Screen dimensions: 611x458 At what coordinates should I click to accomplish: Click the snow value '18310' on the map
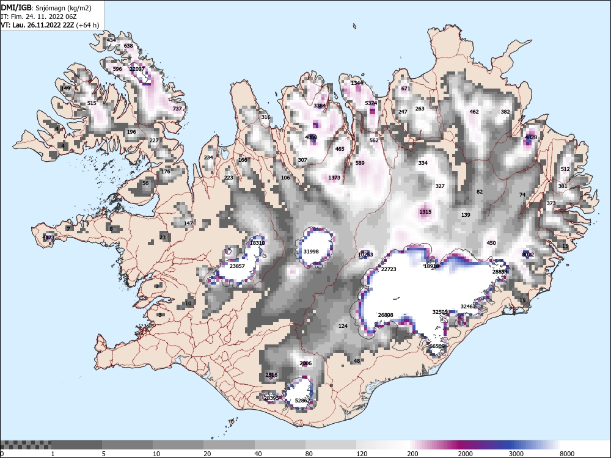click(x=257, y=243)
